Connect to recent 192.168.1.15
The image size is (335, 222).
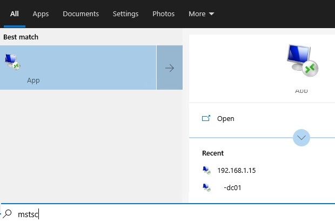[236, 170]
